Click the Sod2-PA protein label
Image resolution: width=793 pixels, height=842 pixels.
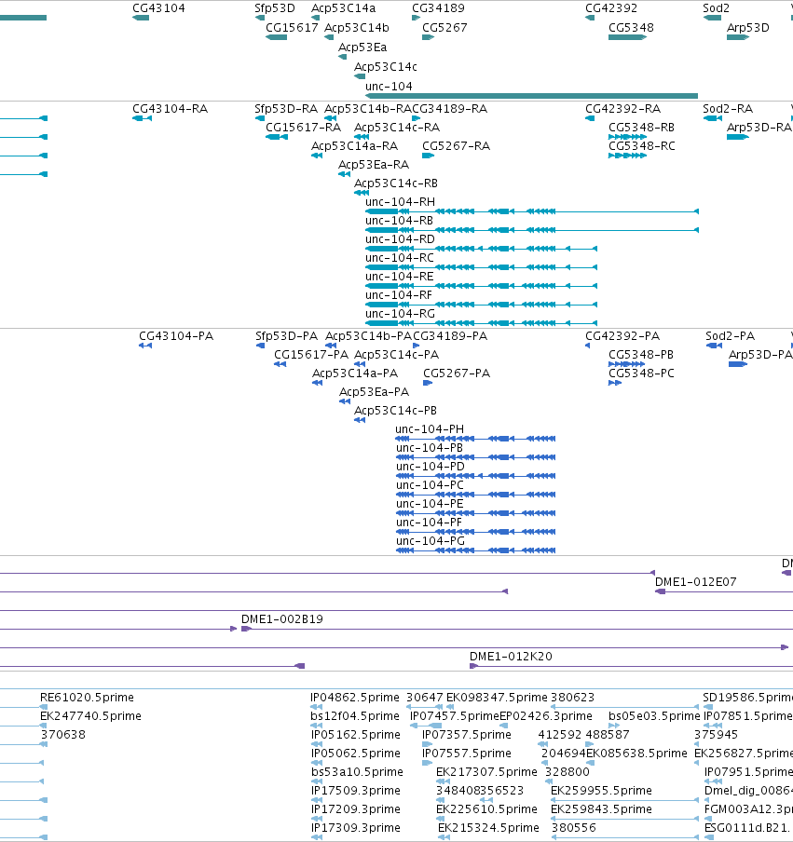[x=730, y=335]
